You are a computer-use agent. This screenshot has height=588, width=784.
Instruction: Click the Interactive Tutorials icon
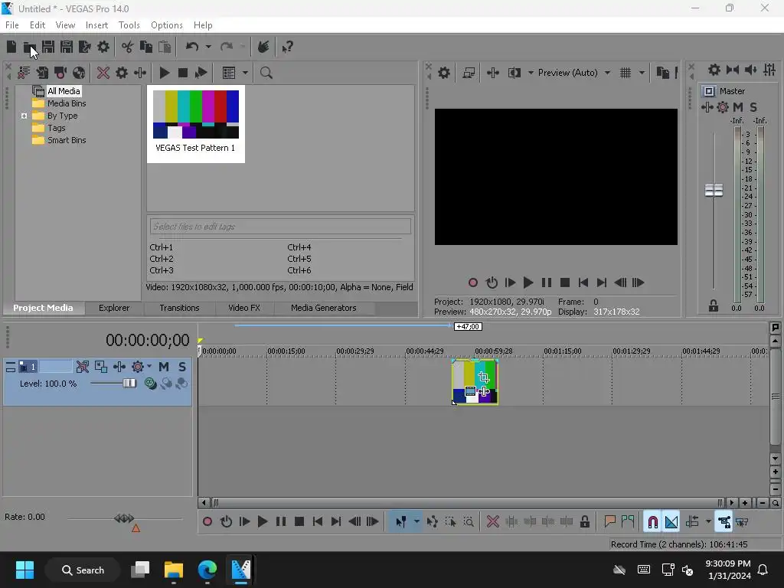tap(263, 47)
